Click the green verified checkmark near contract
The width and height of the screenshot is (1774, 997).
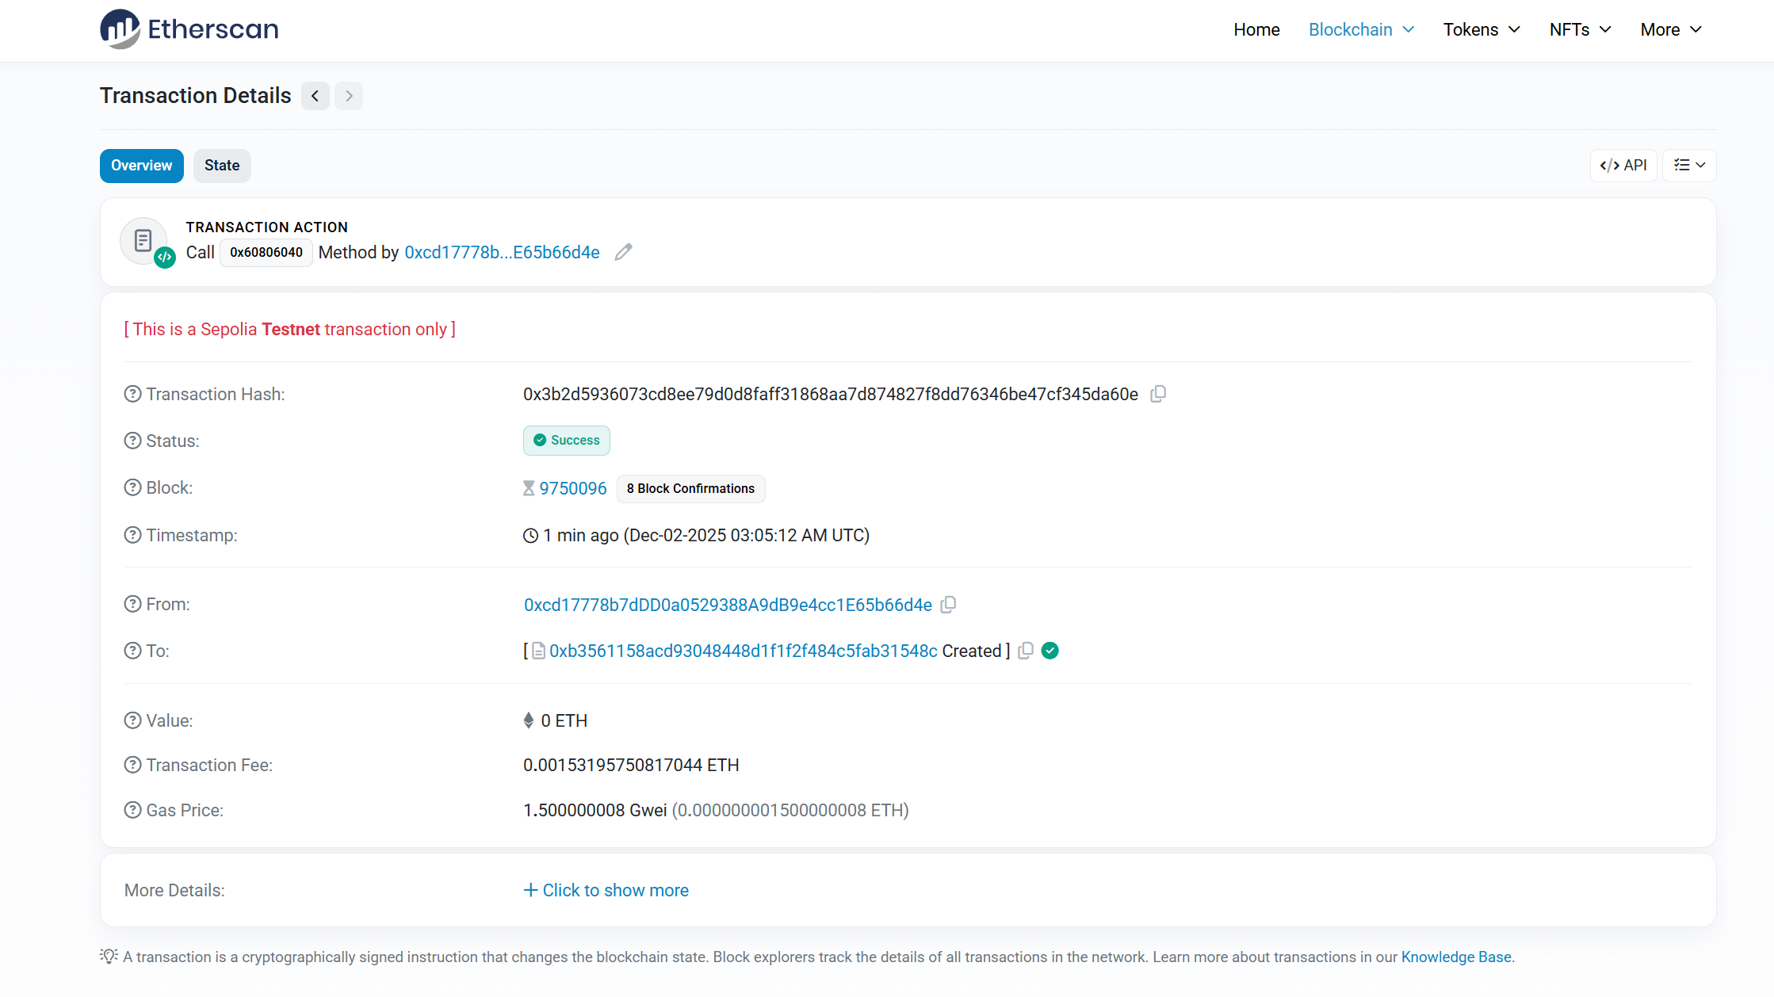coord(1050,651)
